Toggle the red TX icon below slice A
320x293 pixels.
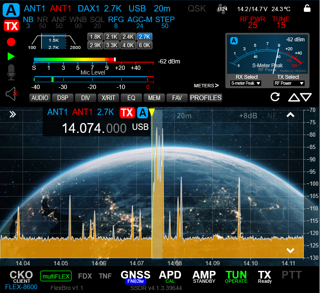pyautogui.click(x=11, y=26)
